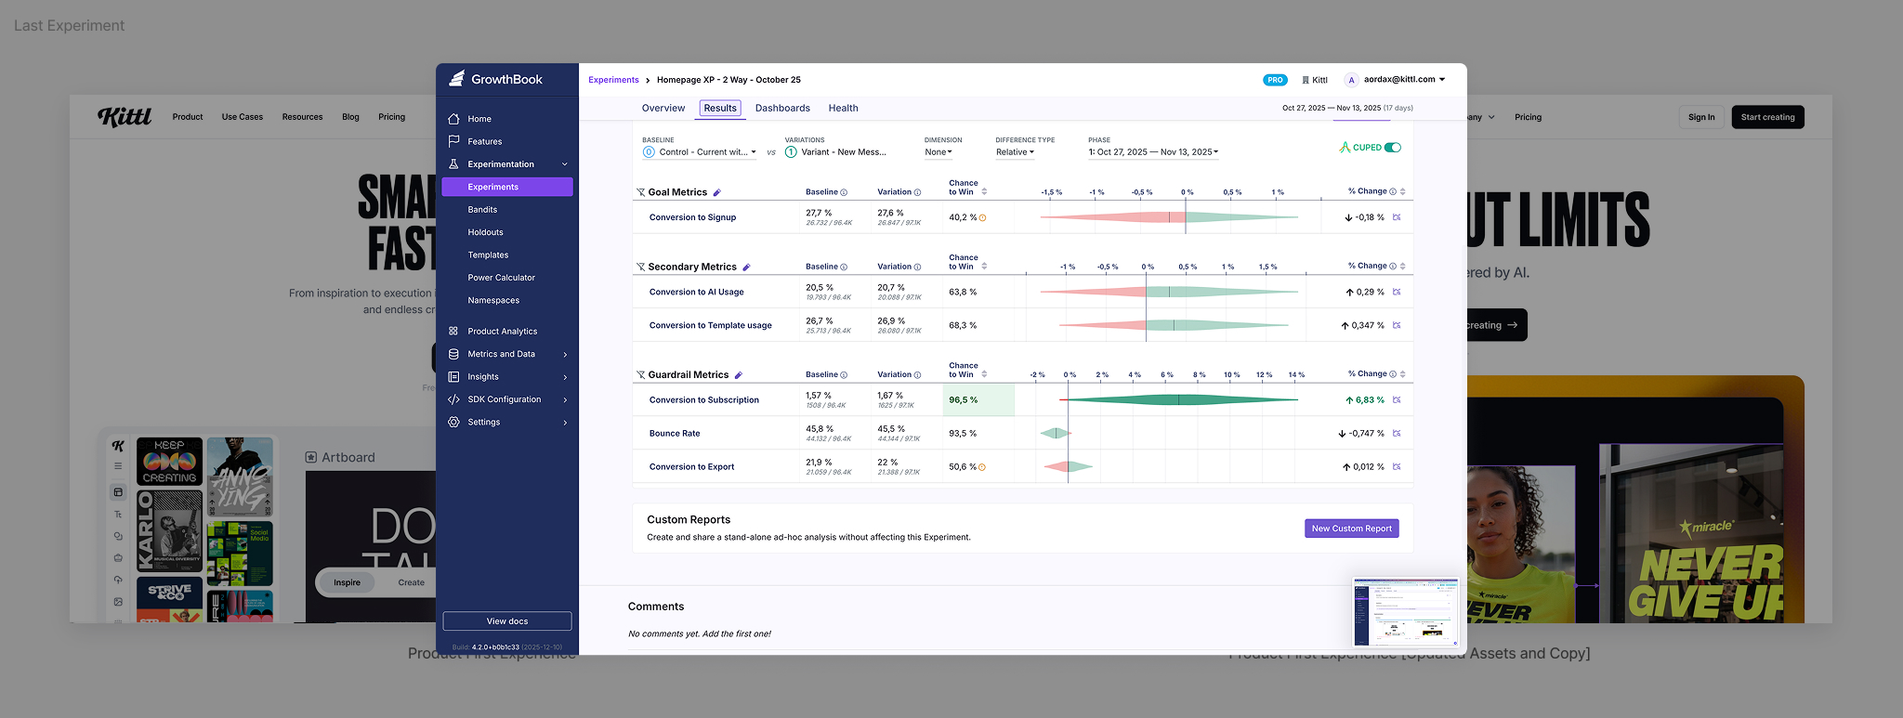Open the Baseline variation dropdown
This screenshot has height=718, width=1903.
[x=700, y=152]
